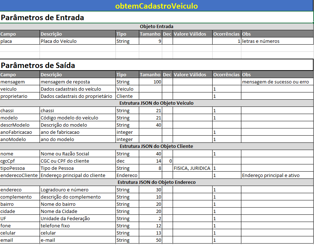
Task: Select the 'chassi' field name cell
Action: coord(20,111)
